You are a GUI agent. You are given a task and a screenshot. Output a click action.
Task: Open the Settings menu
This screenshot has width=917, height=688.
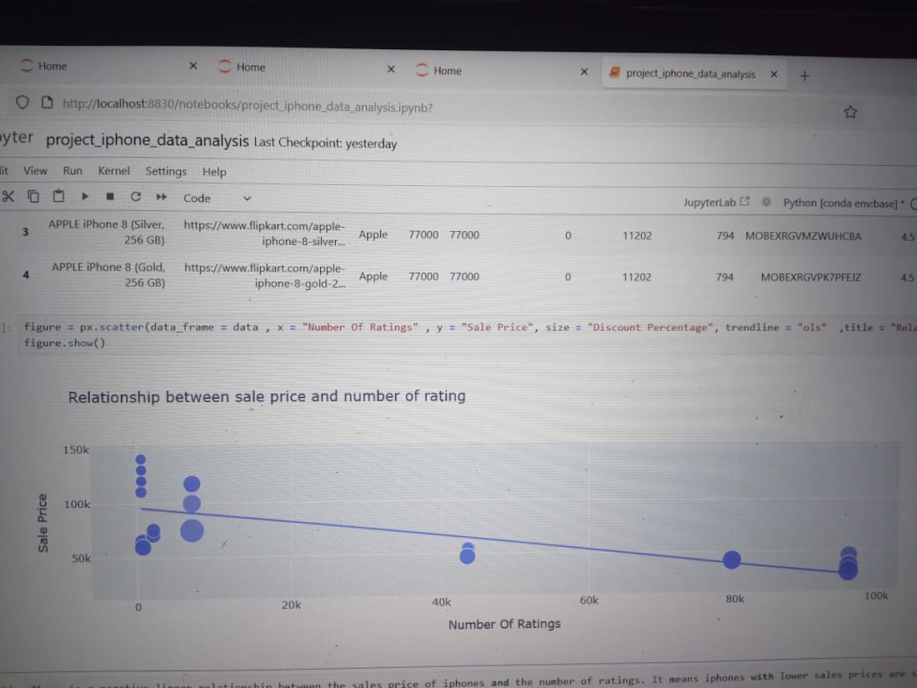(166, 171)
